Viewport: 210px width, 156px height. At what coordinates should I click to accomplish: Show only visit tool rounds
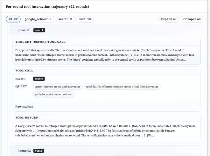85,19
